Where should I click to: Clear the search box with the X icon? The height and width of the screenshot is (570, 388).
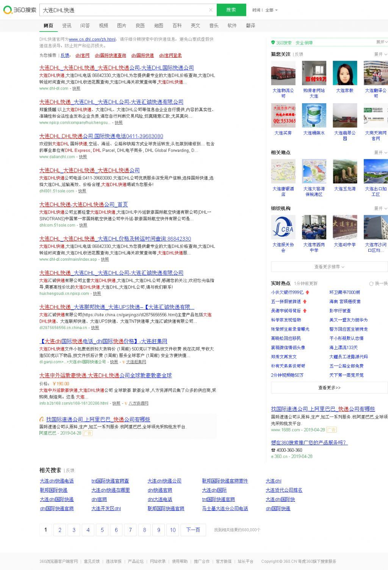pos(211,10)
